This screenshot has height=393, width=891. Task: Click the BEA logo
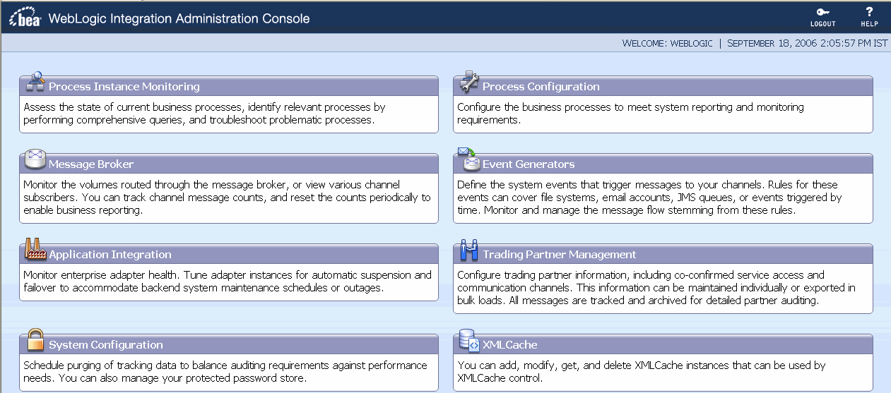(x=25, y=19)
